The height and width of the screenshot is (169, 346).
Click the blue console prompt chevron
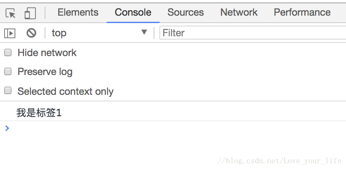7,128
